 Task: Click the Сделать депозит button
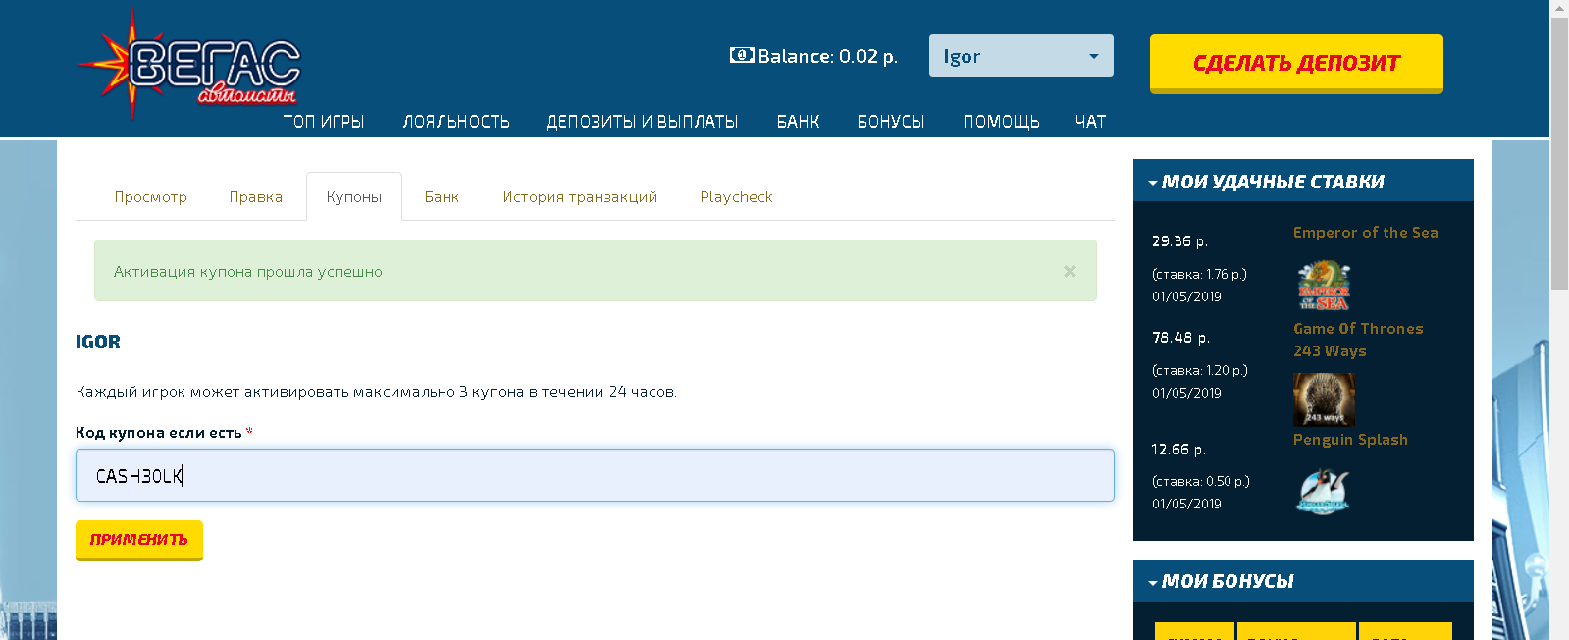(x=1295, y=63)
